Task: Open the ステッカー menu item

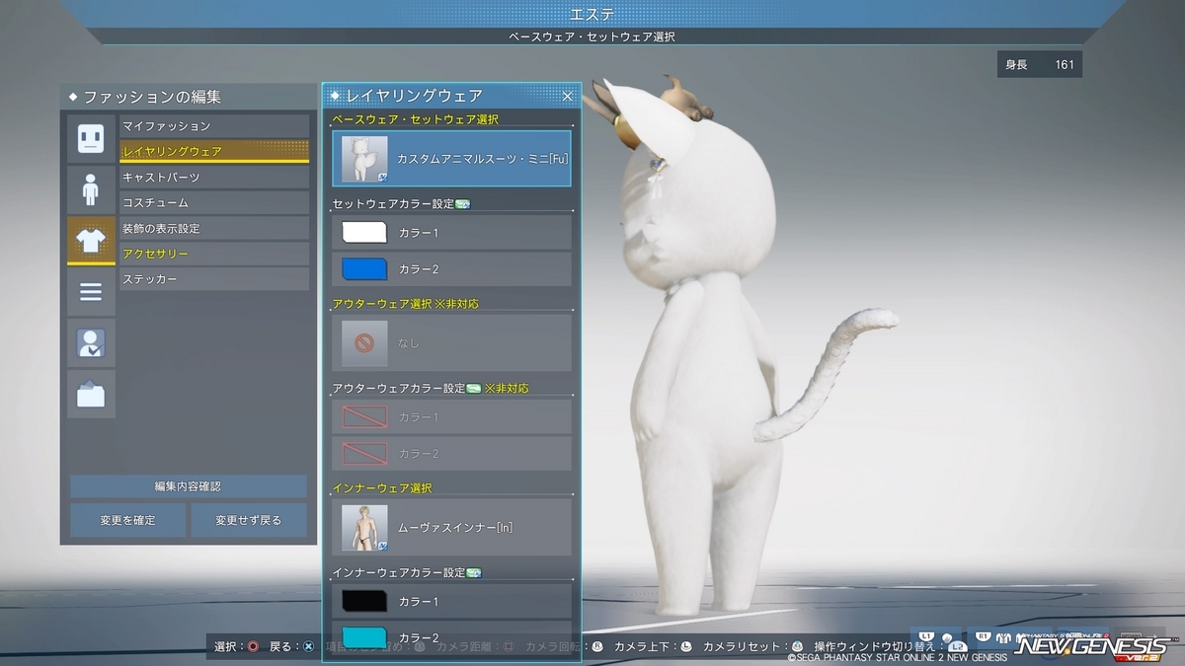Action: click(214, 280)
